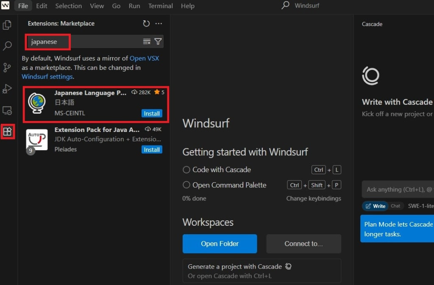Click the Cascade panel title
Viewport: 434px width, 285px height.
pos(372,24)
